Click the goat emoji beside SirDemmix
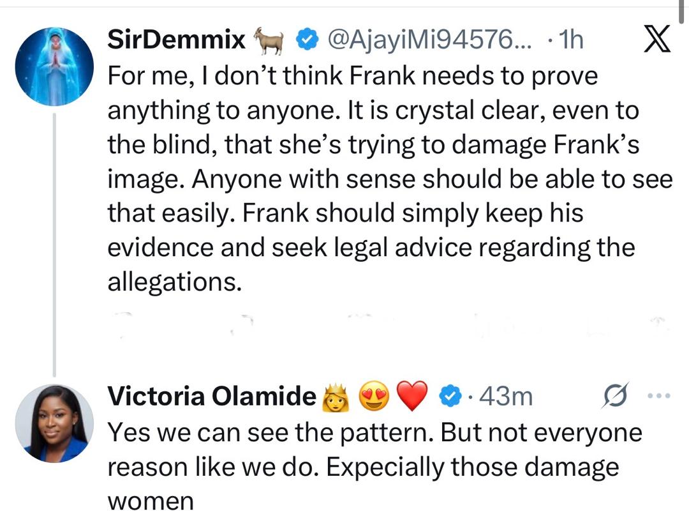689x523 pixels. pyautogui.click(x=268, y=40)
